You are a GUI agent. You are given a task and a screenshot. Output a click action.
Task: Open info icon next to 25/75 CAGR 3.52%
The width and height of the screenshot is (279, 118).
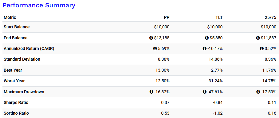(261, 48)
